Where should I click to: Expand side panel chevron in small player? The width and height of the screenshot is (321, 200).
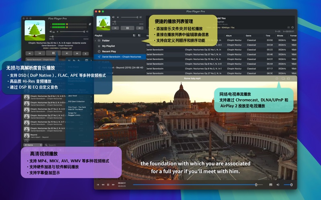[91, 60]
